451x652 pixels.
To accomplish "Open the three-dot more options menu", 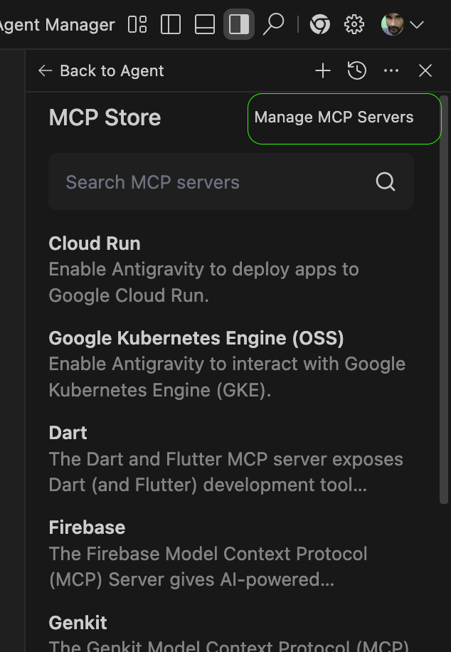I will point(391,70).
